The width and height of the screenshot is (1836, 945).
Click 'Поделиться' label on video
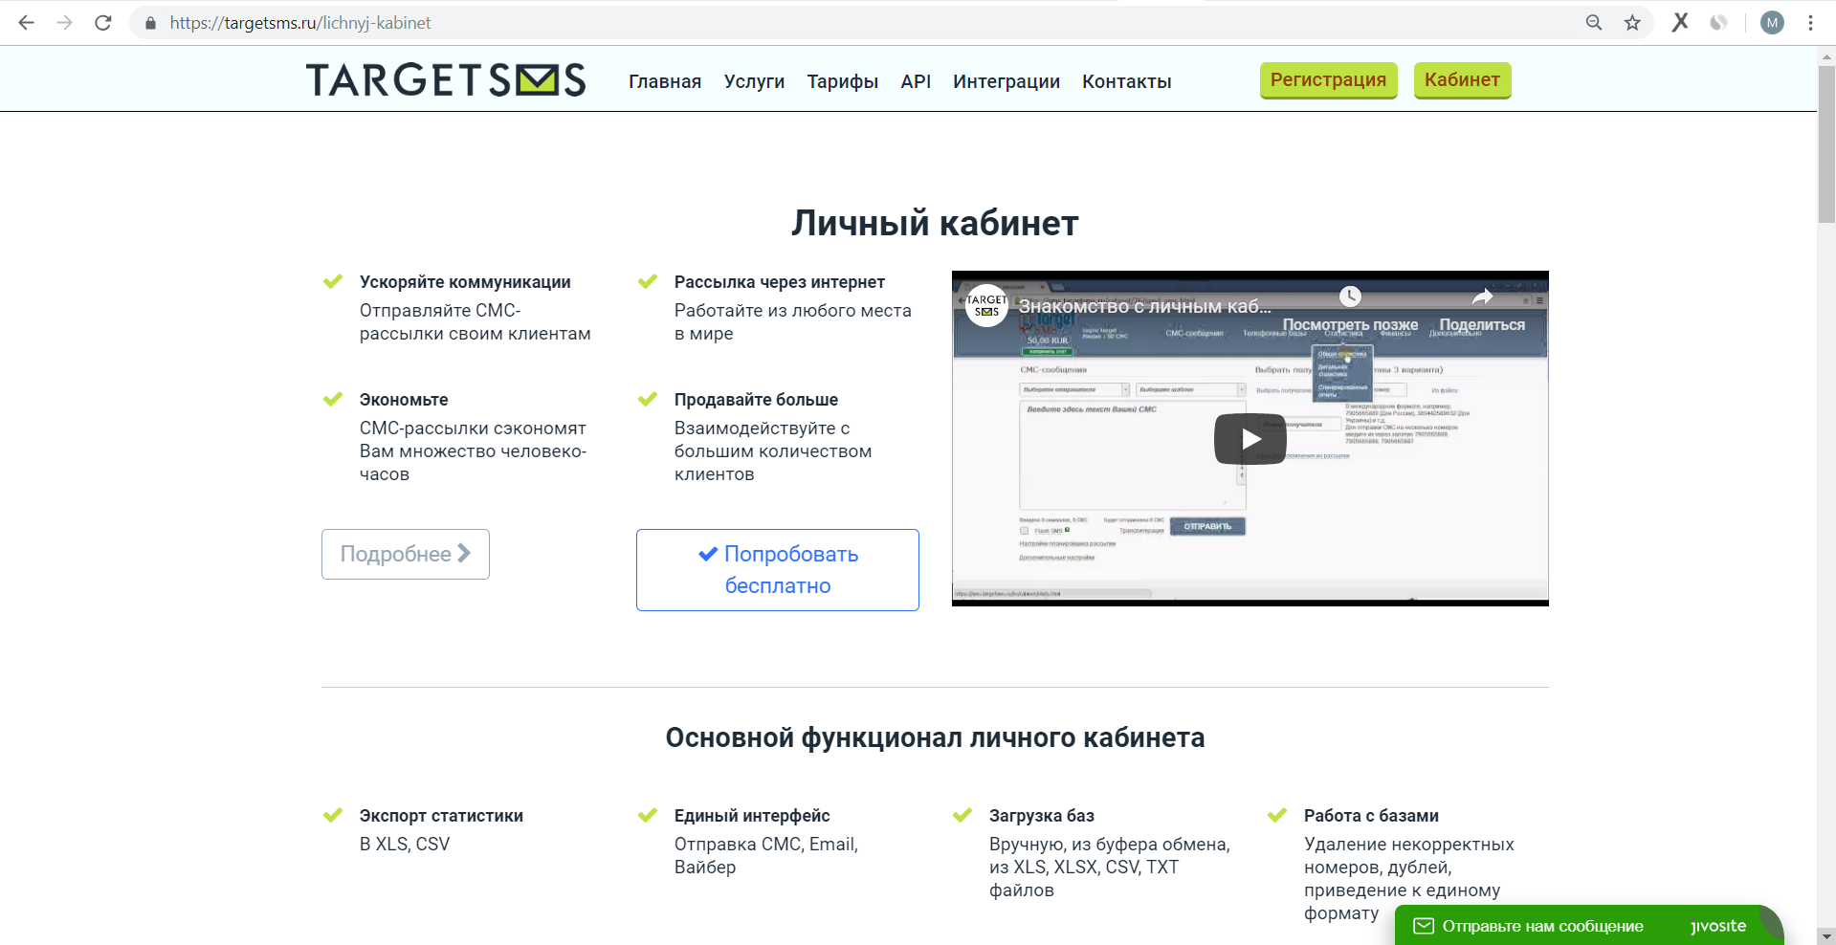[1482, 325]
